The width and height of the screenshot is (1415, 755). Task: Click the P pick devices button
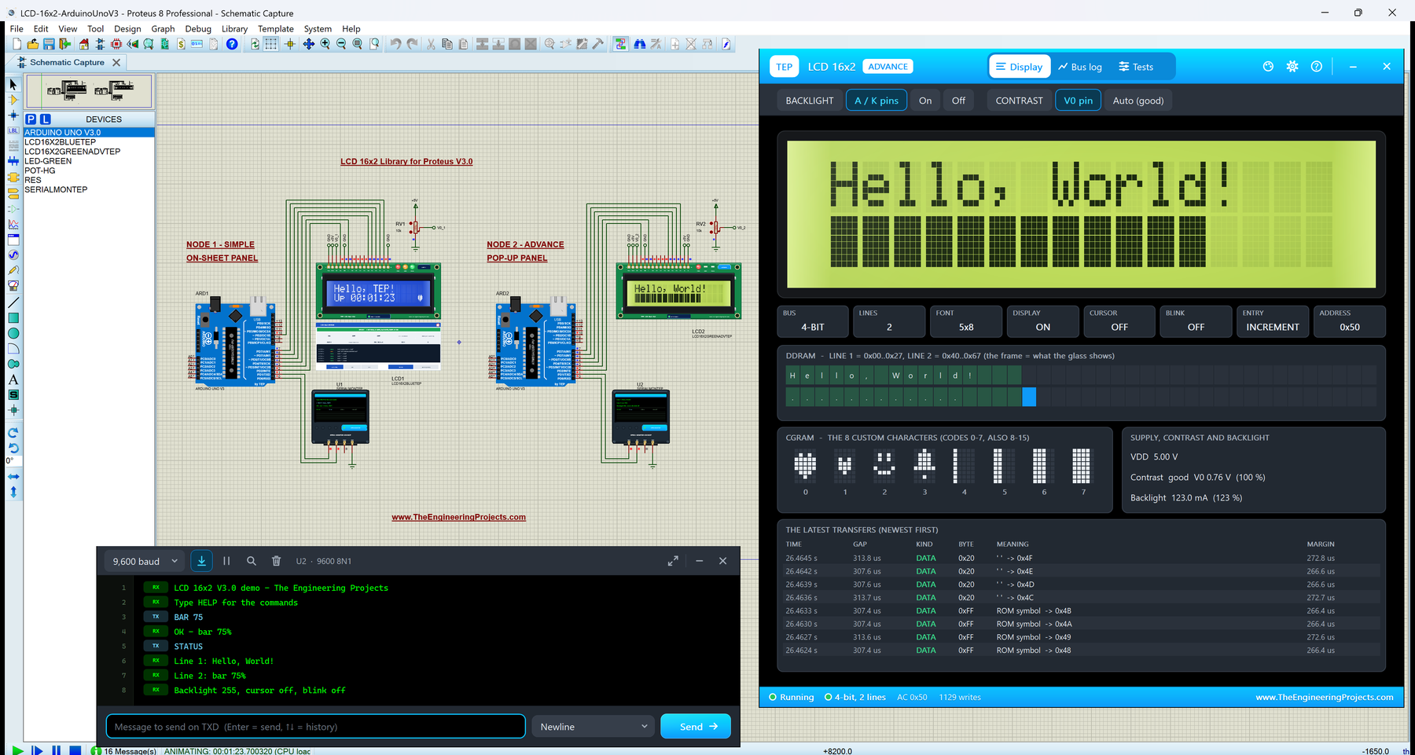tap(31, 119)
